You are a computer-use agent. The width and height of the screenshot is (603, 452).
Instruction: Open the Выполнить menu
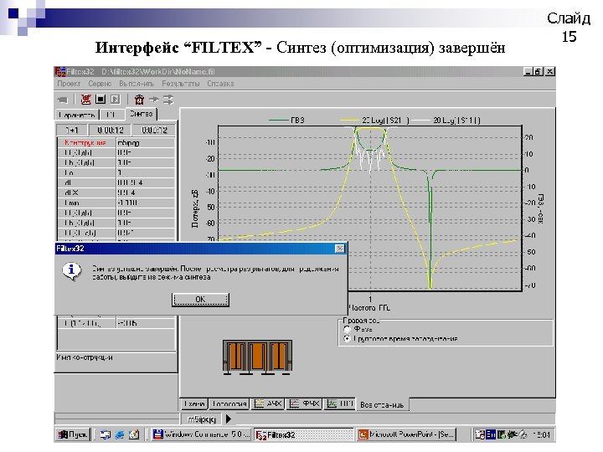tap(137, 84)
